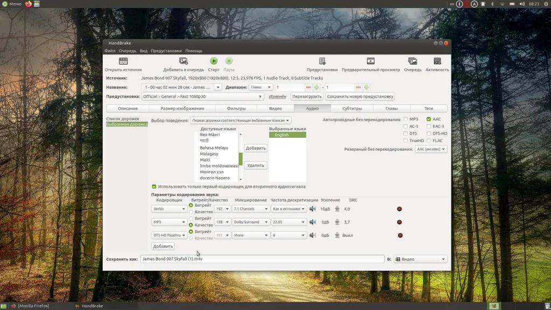Click the Open Source (Открыть источник) icon

123,61
